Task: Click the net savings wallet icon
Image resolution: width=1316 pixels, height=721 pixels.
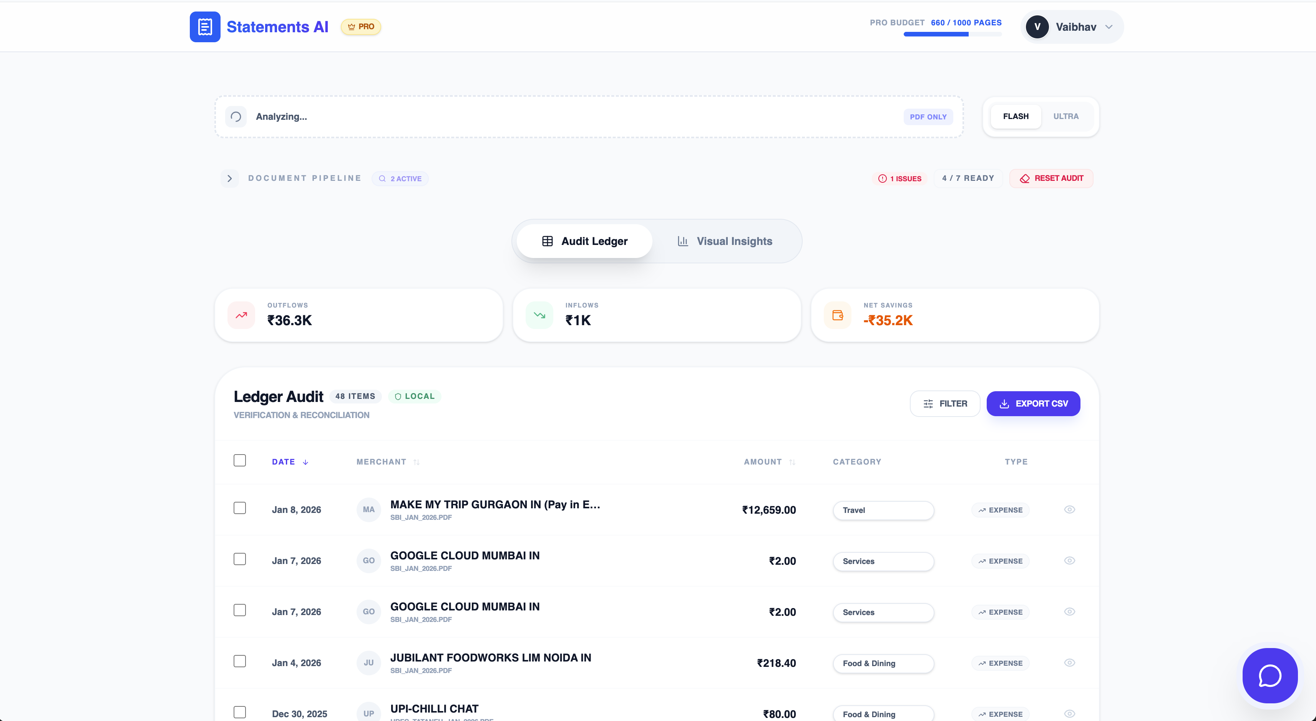Action: [x=837, y=315]
